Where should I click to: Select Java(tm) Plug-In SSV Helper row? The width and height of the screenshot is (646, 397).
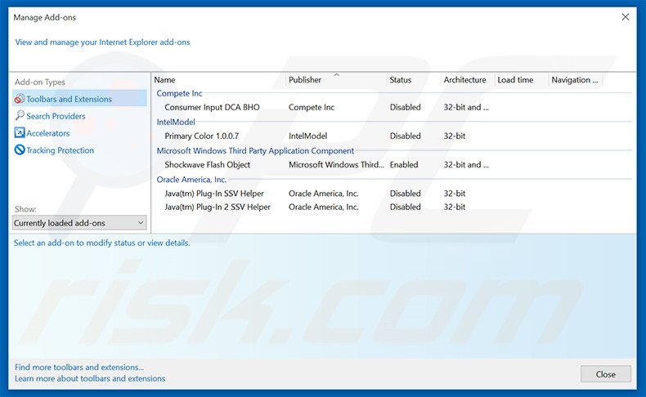click(x=393, y=194)
